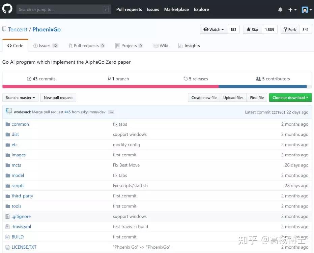Expand the Branch: master dropdown

[20, 98]
